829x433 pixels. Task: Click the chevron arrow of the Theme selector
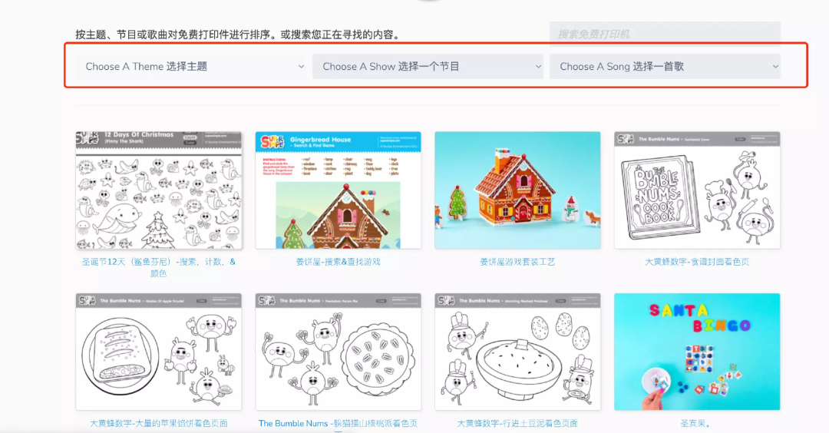301,67
